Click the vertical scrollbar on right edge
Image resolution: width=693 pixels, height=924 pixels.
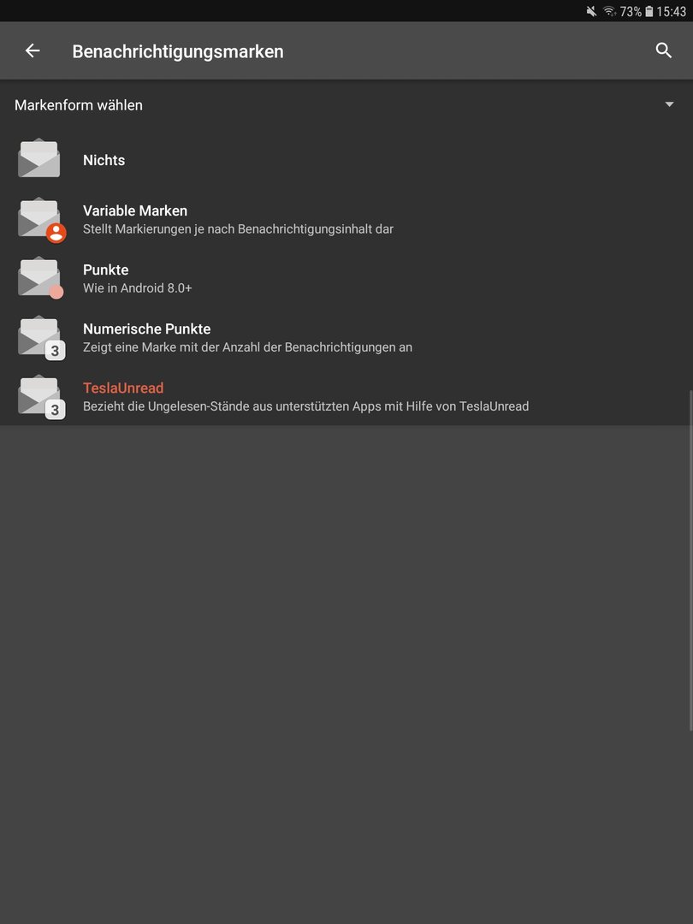pos(690,561)
